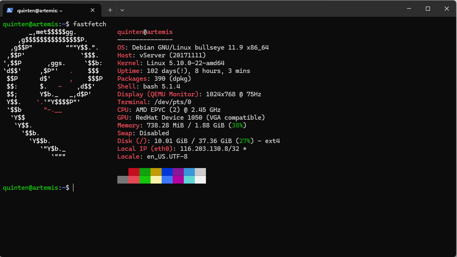Click the typed fastfetch command text

[x=89, y=24]
